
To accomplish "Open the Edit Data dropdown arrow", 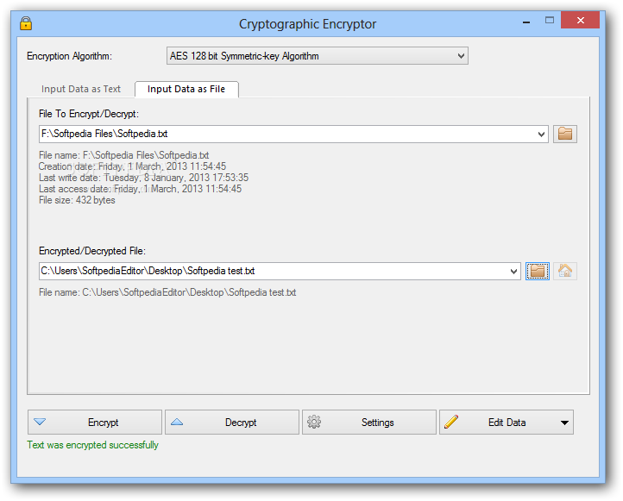I will click(x=564, y=423).
